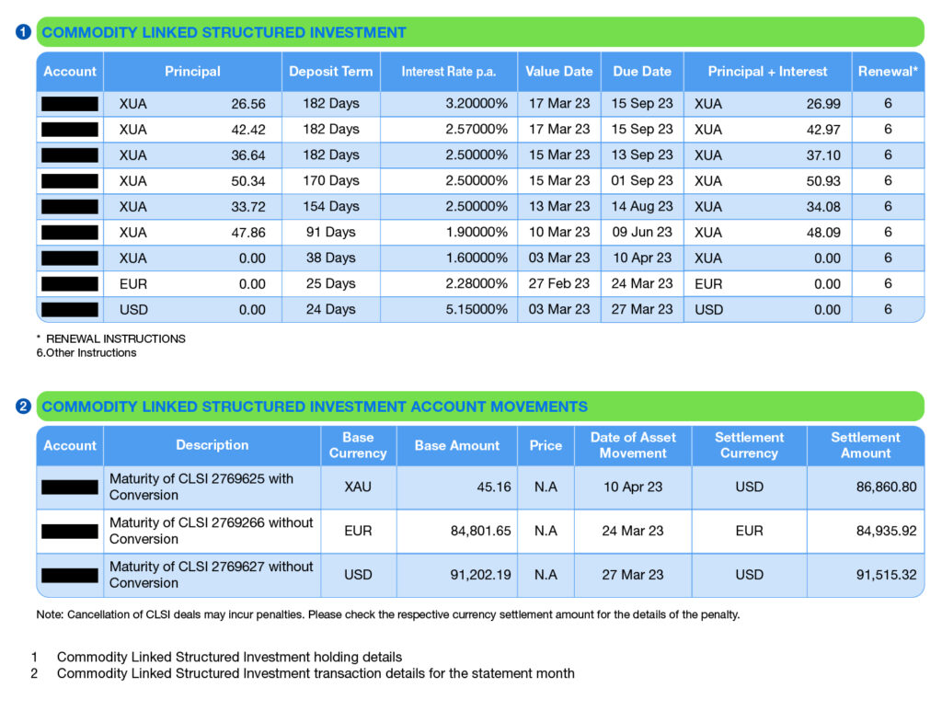Click the numbered badge beside section 2 header
942x722 pixels.
23,406
